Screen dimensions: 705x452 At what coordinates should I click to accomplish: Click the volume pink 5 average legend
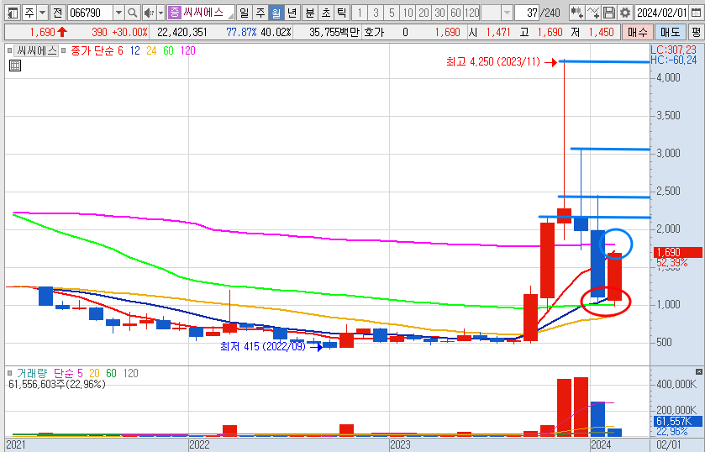point(80,373)
